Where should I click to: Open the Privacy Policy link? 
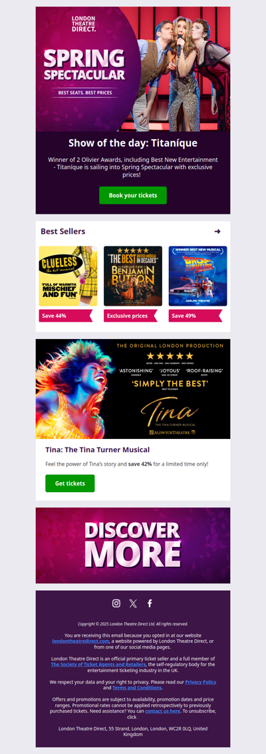coord(201,682)
